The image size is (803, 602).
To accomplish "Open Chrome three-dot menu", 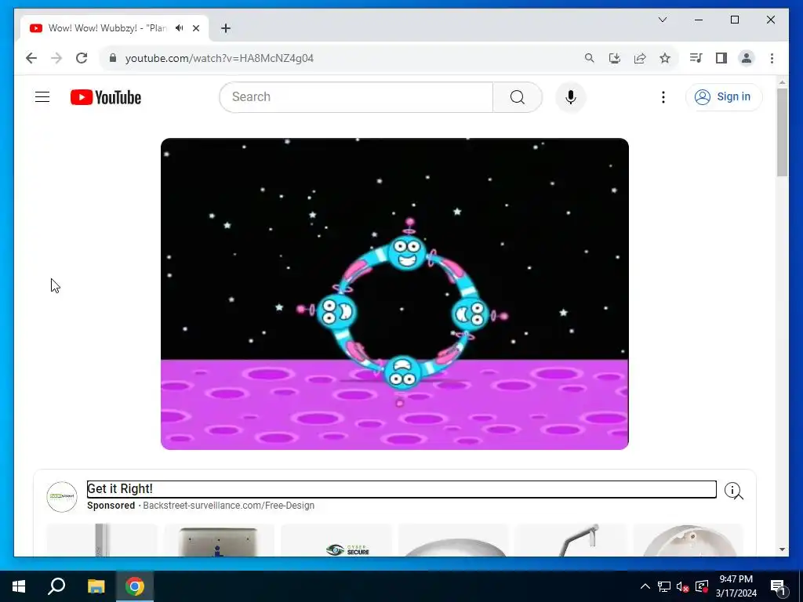I will click(x=772, y=58).
